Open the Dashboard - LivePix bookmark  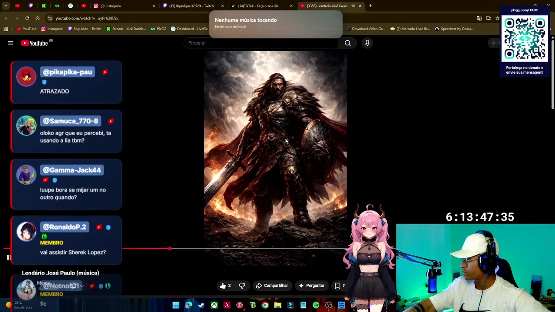(x=189, y=29)
